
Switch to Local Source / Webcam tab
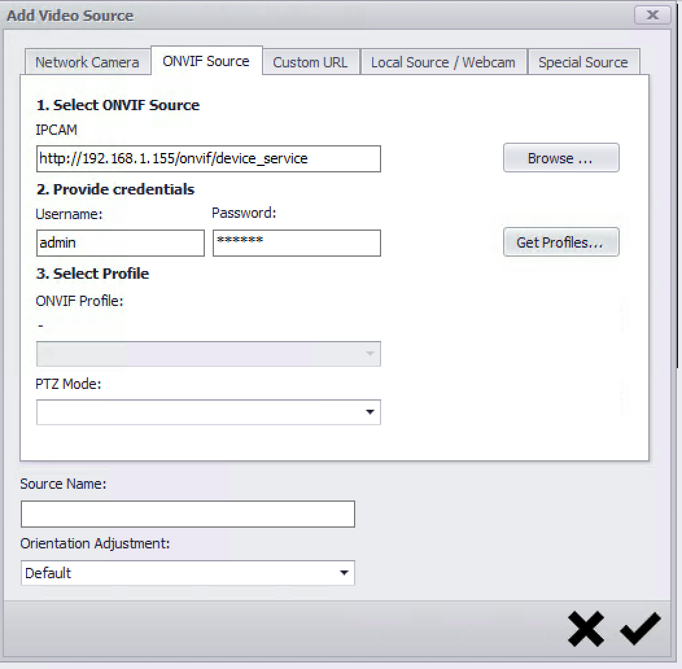click(443, 62)
